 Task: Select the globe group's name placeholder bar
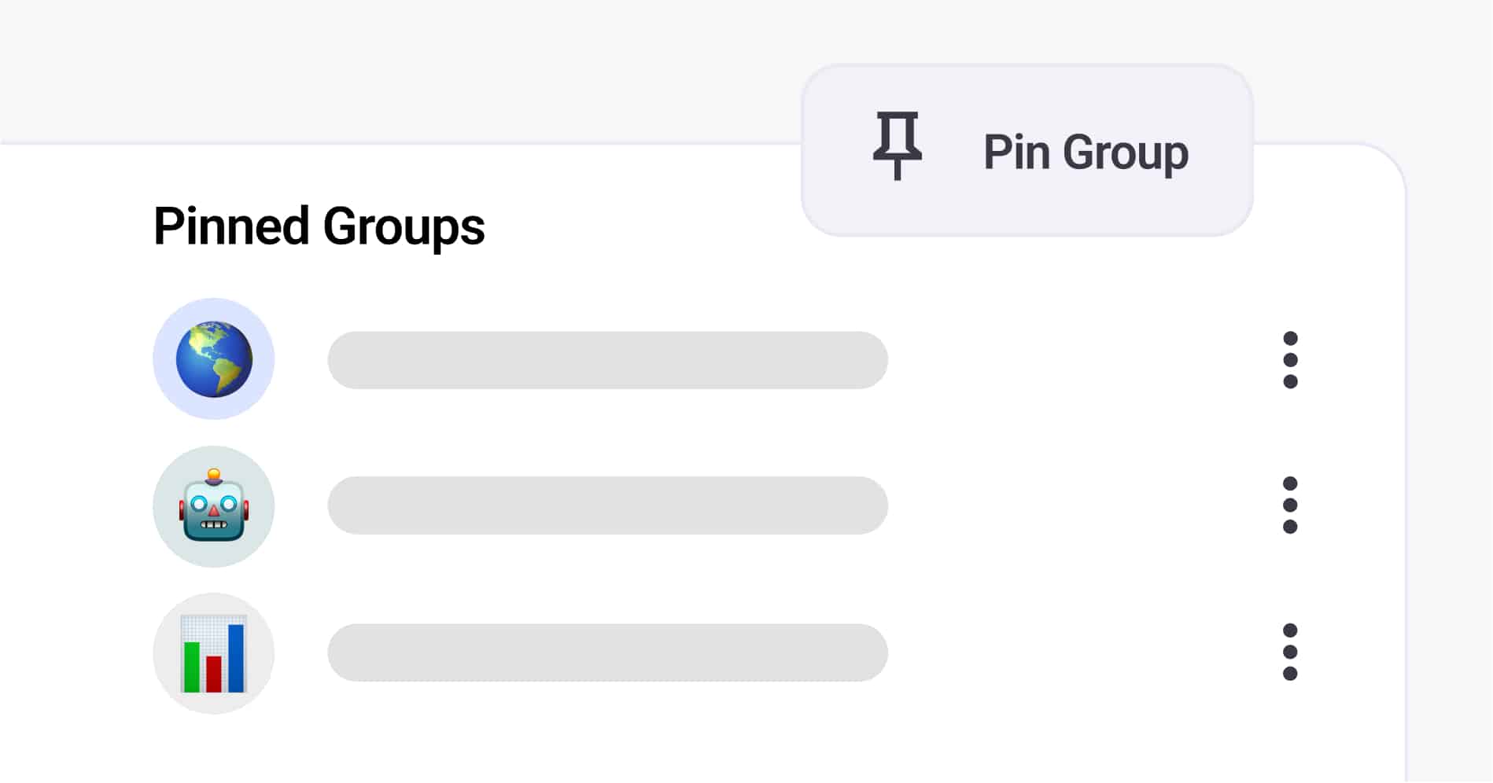[607, 360]
